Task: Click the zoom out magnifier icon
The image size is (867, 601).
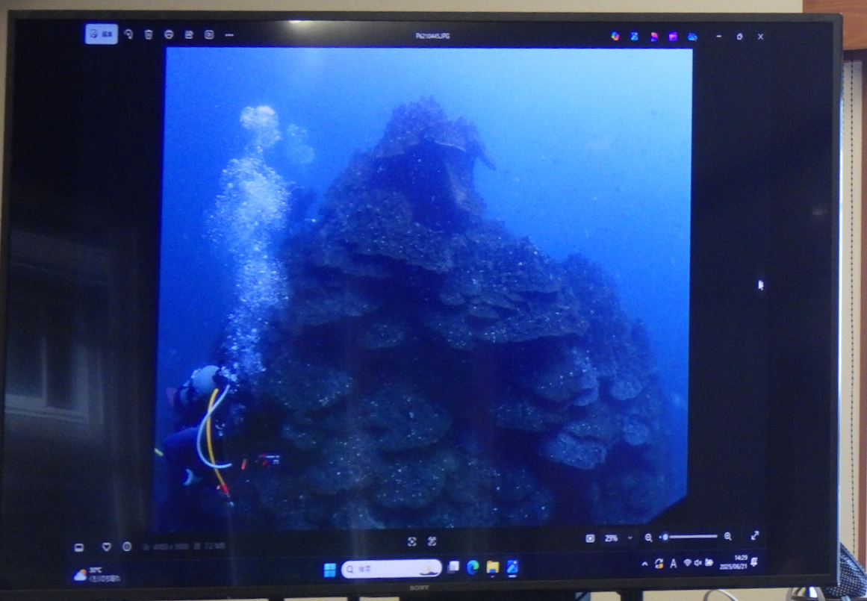Action: pyautogui.click(x=648, y=537)
